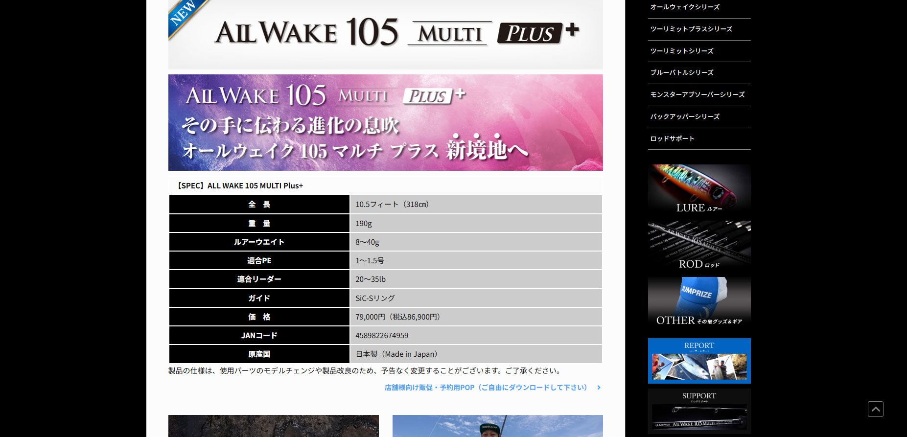Click the JAN code 4589822674959

click(382, 336)
